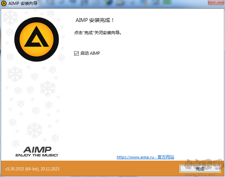Click the empty title bar area
Screen dimensions: 225x177
click(x=104, y=4)
